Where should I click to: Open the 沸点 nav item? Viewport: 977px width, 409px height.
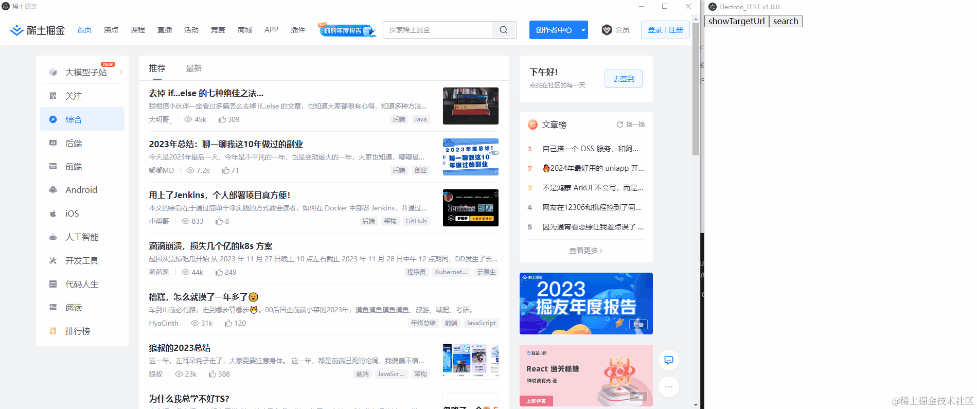111,30
